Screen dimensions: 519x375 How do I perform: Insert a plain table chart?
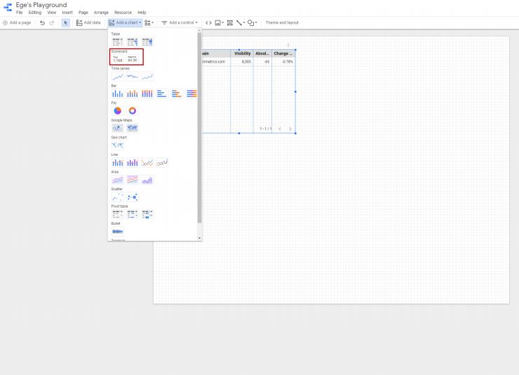118,42
